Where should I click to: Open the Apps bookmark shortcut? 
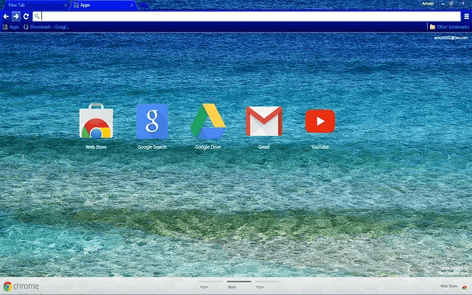pyautogui.click(x=11, y=27)
